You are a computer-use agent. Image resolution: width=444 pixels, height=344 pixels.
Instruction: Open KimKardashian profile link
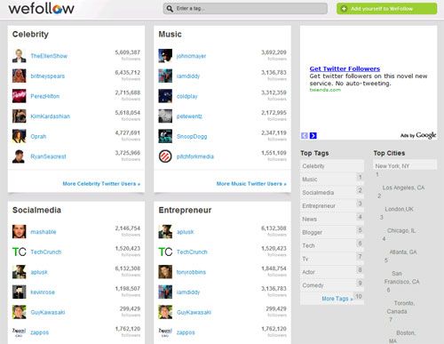(x=51, y=116)
